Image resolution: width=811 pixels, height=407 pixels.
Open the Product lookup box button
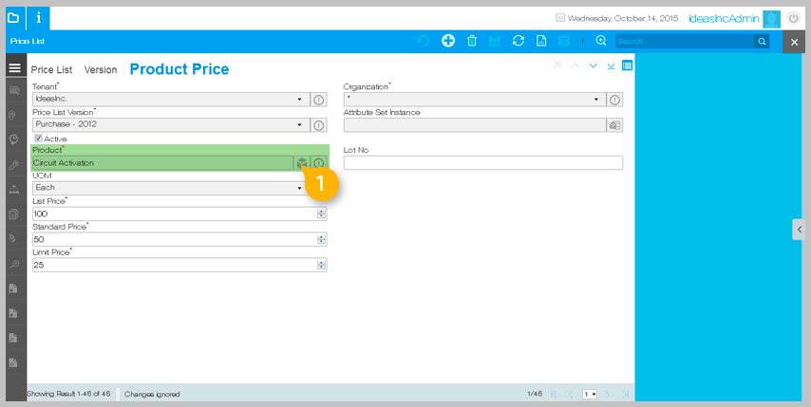pos(302,163)
